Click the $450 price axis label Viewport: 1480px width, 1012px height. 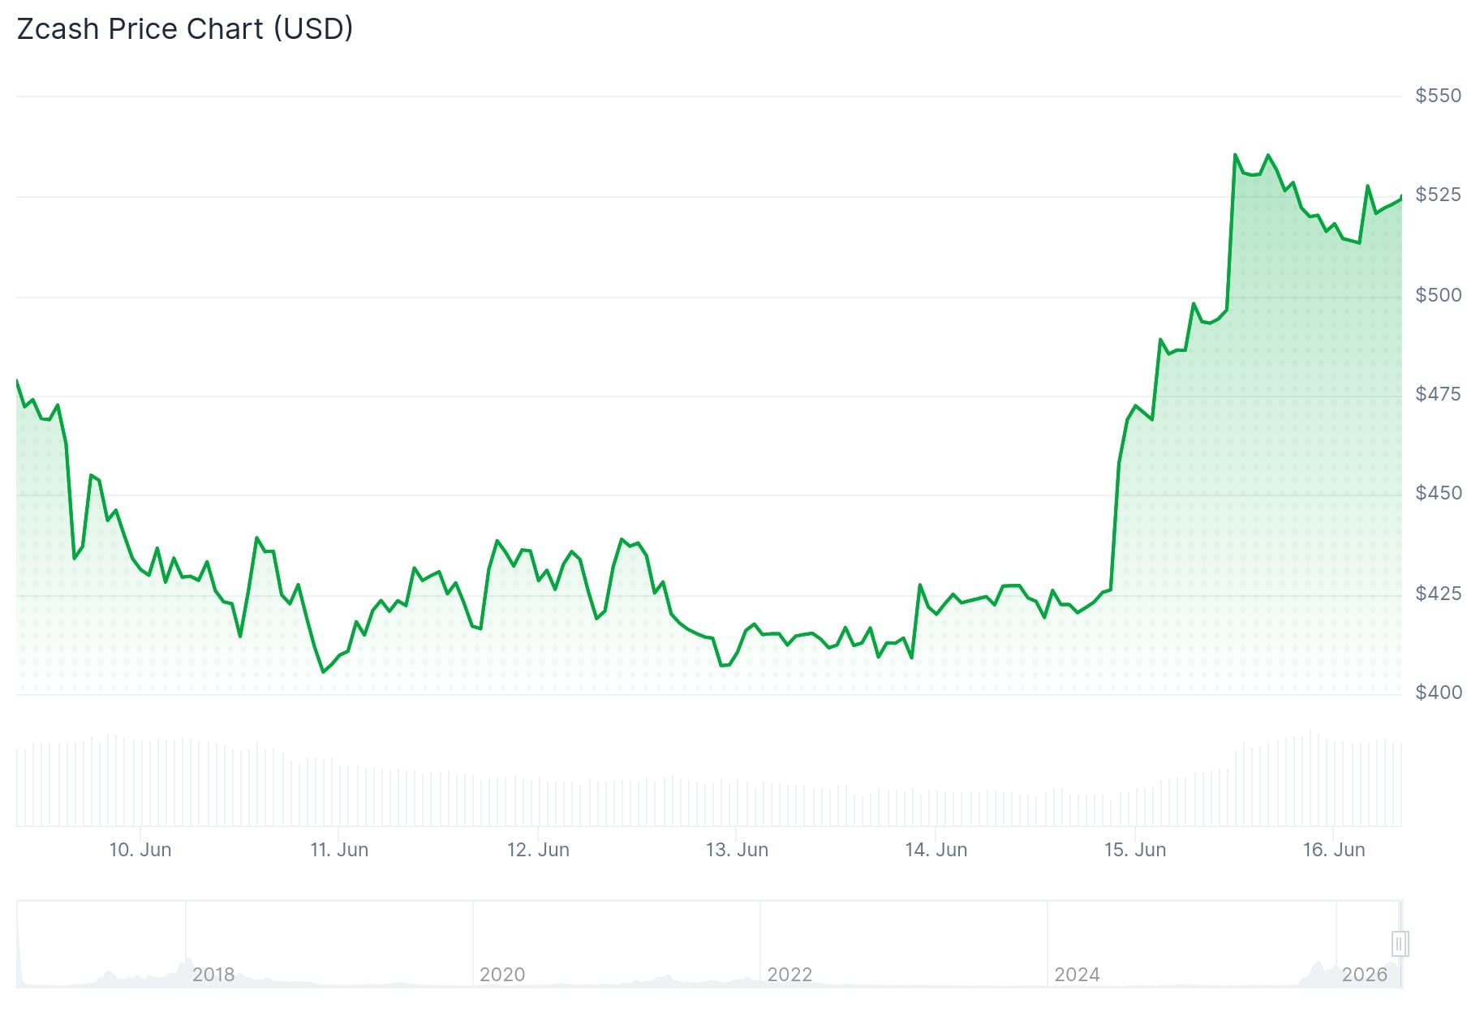point(1438,493)
